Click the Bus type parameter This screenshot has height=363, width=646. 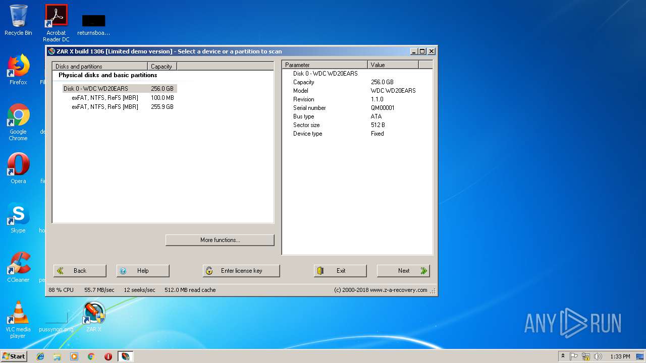click(x=303, y=116)
